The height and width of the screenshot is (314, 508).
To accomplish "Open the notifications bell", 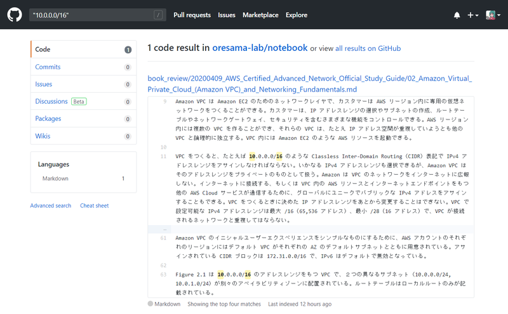I will pos(457,15).
